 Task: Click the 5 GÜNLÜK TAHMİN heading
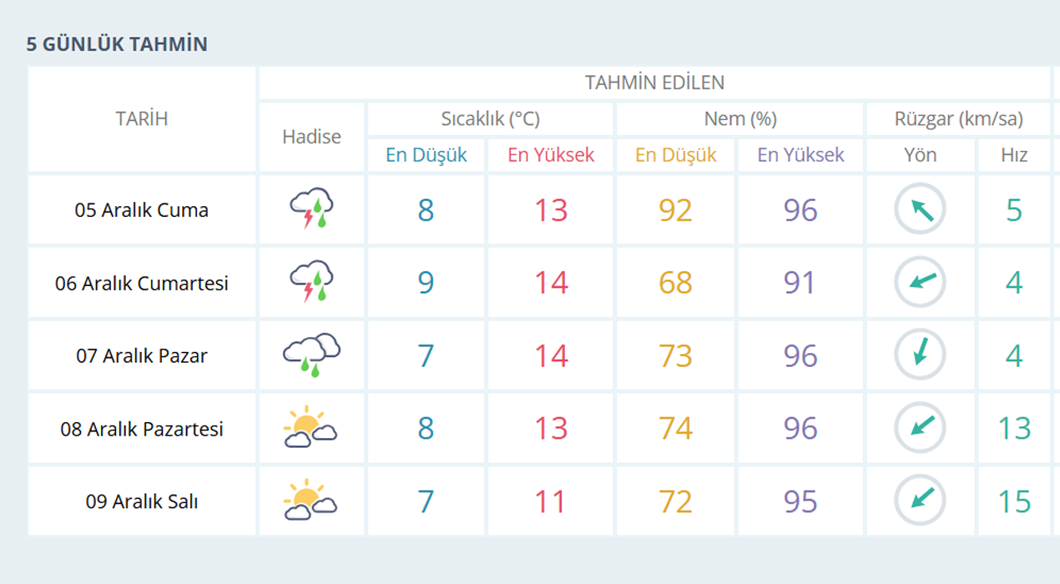pyautogui.click(x=117, y=44)
